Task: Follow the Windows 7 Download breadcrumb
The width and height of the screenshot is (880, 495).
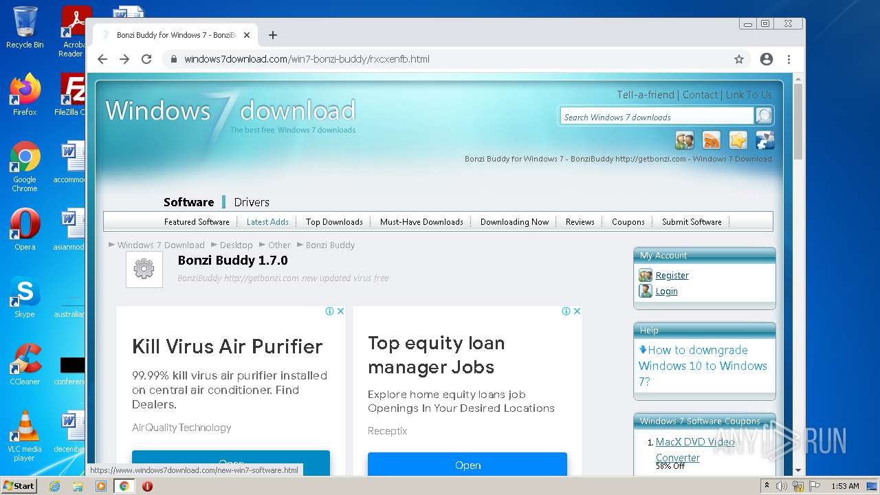Action: tap(161, 245)
